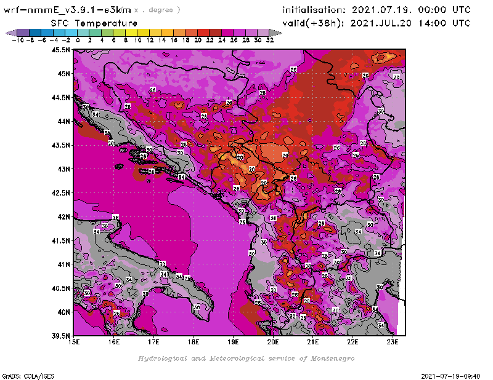Click the legend swatch between -2 and 0
This screenshot has height=380, width=493.
coord(71,33)
